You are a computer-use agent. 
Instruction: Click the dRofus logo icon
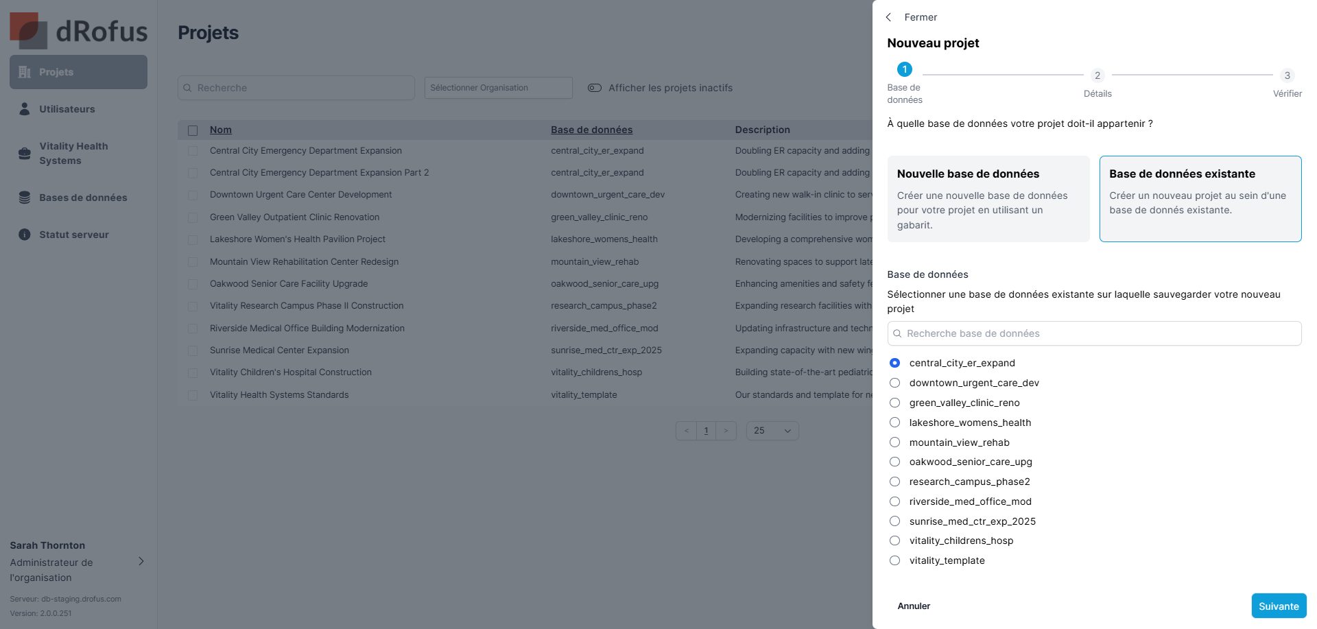(28, 31)
